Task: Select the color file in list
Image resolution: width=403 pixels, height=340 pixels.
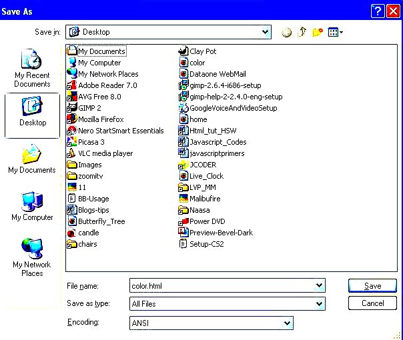Action: point(191,63)
